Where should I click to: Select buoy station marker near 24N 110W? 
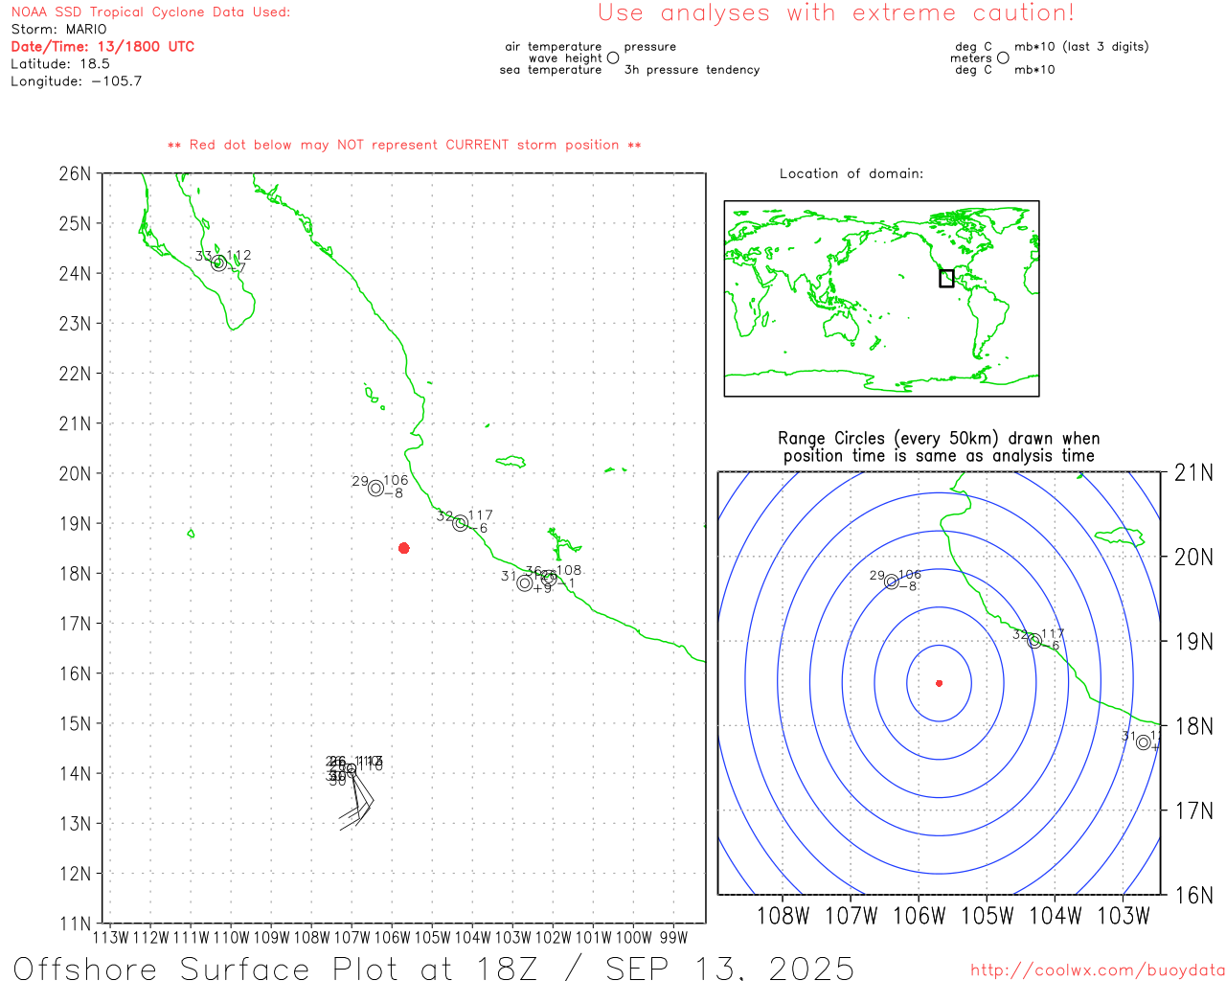(x=218, y=263)
